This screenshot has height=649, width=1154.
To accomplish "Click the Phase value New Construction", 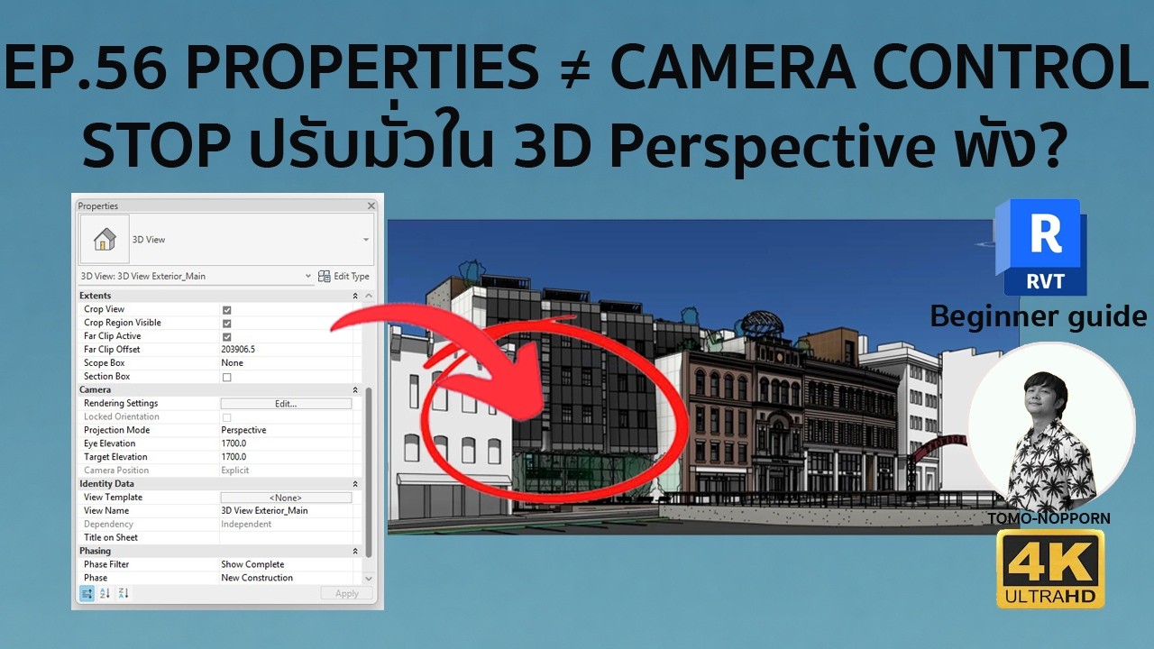I will point(257,578).
